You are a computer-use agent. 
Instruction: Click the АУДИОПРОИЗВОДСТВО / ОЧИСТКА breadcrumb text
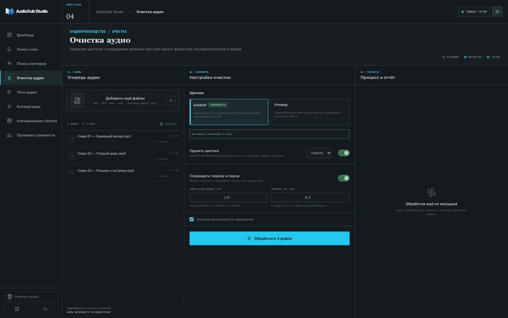point(98,31)
